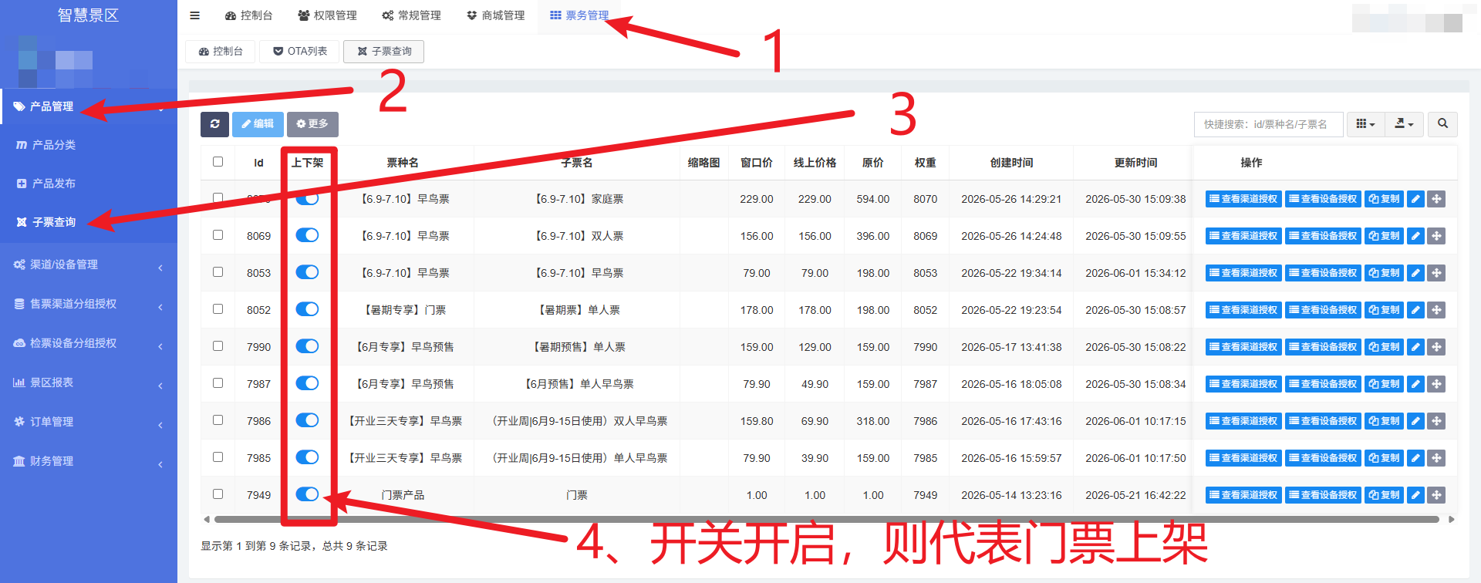Click move handle icon for the 家庭票 row

(x=1436, y=199)
